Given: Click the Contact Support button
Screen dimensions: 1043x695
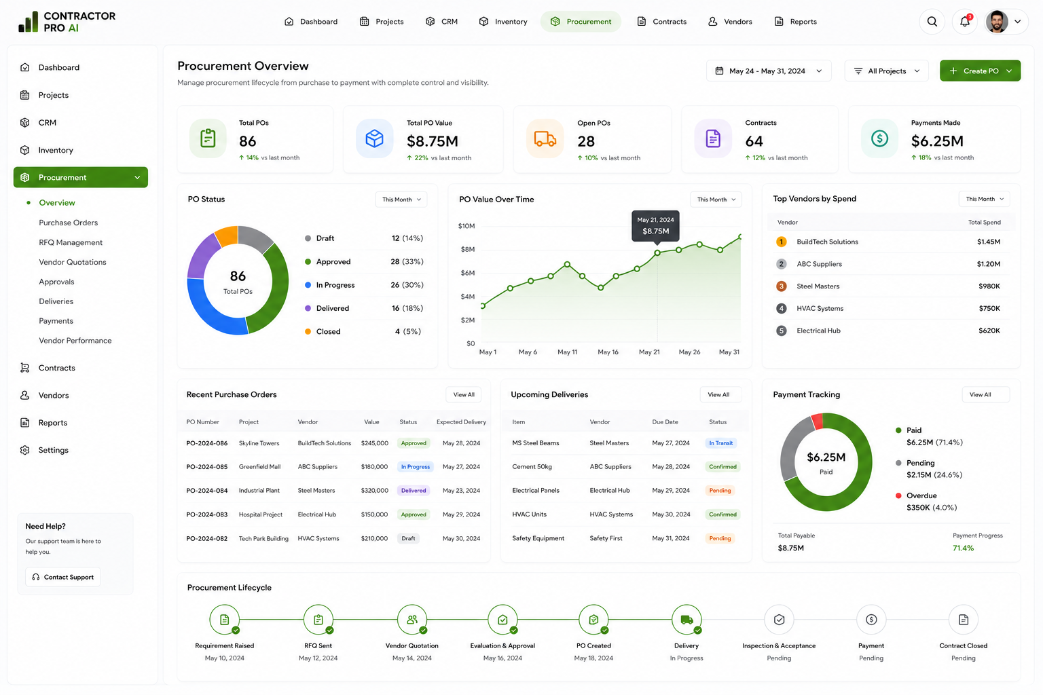Looking at the screenshot, I should [x=63, y=577].
